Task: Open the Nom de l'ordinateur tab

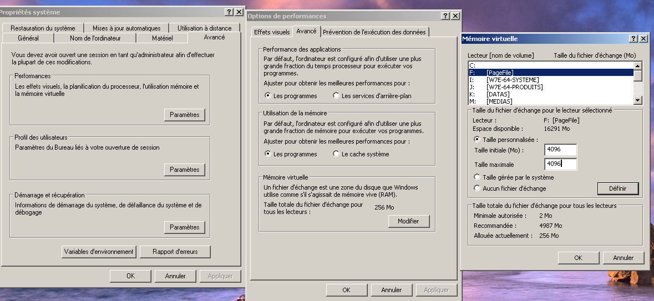Action: tap(95, 38)
